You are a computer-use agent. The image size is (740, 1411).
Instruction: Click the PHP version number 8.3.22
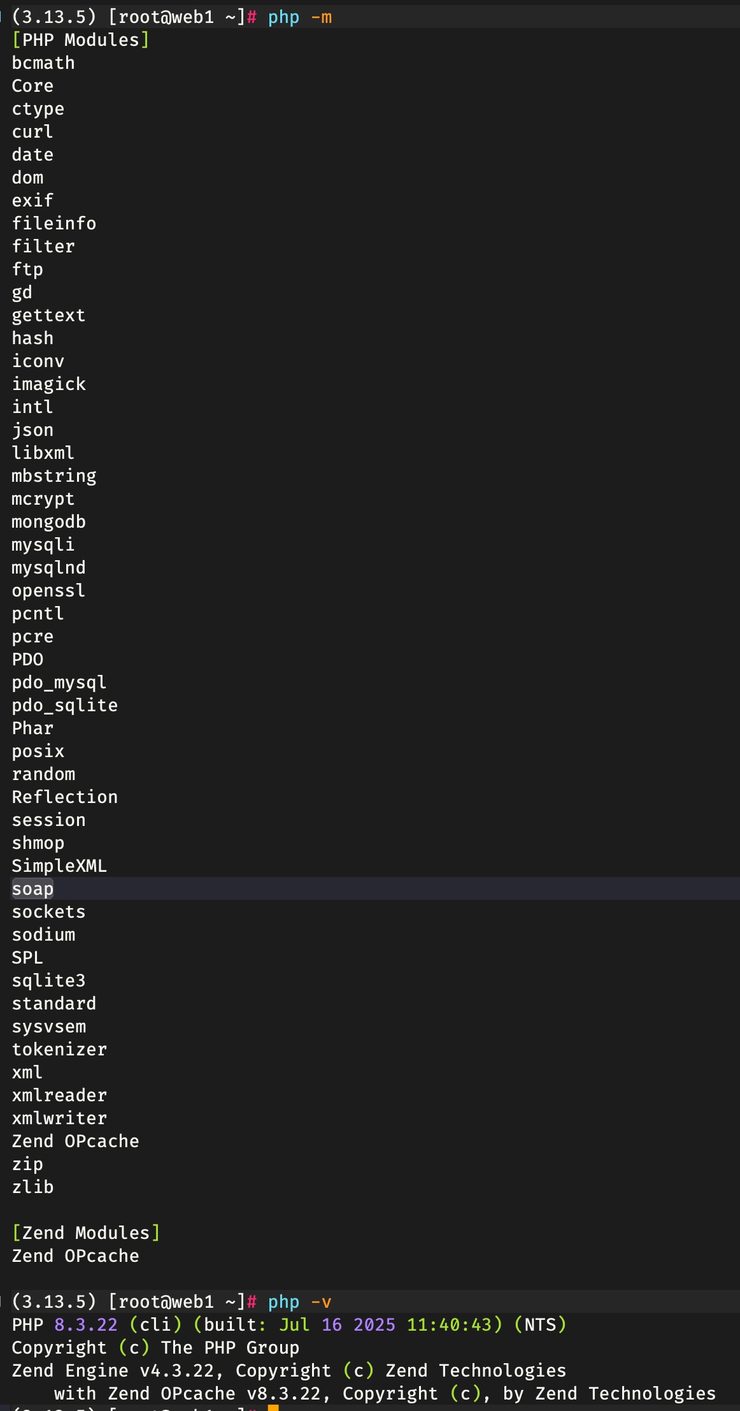(86, 1325)
